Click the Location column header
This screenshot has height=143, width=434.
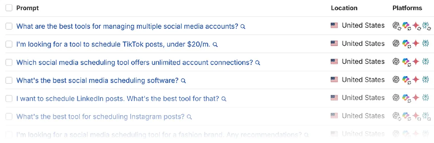coord(344,8)
